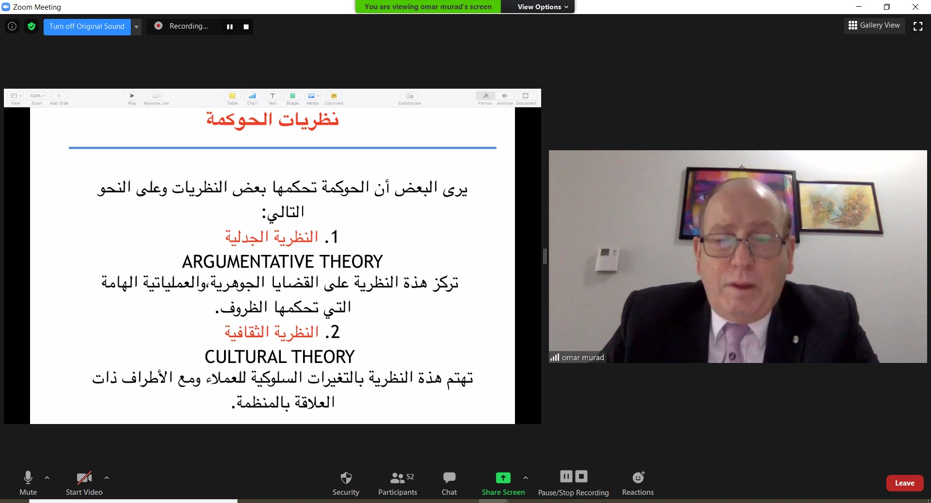The image size is (931, 503).
Task: Open the Participants panel
Action: (x=397, y=483)
